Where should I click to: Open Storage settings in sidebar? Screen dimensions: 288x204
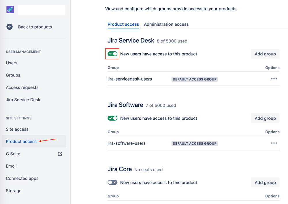14,191
